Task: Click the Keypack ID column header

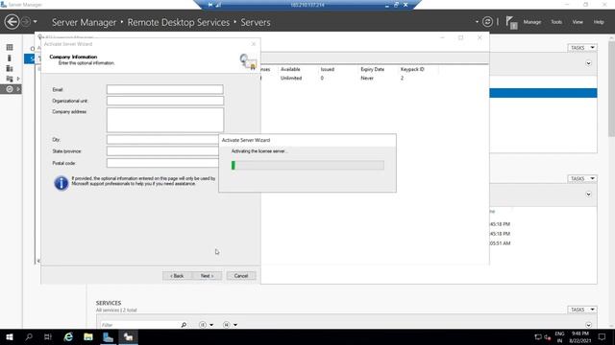Action: (x=412, y=69)
